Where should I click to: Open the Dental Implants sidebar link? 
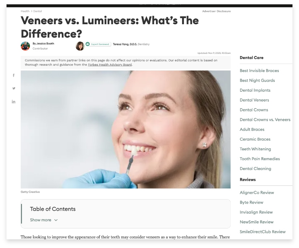coord(255,90)
